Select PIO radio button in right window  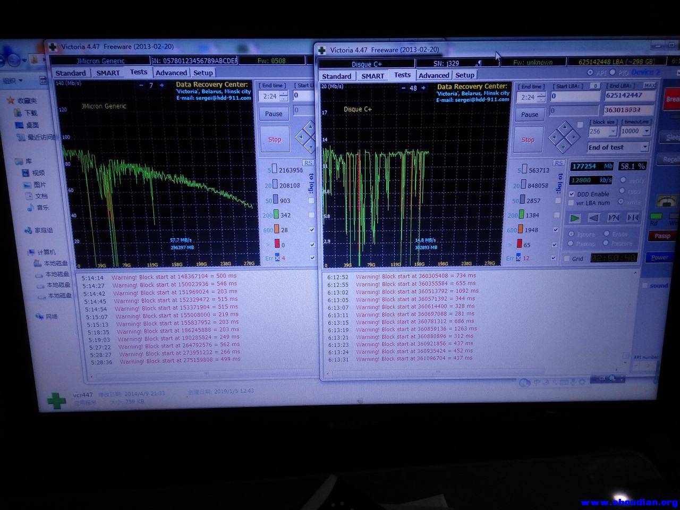pos(613,72)
